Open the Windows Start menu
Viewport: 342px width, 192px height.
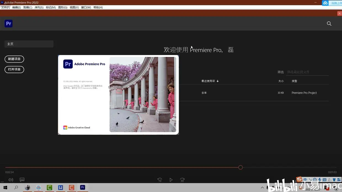point(5,188)
